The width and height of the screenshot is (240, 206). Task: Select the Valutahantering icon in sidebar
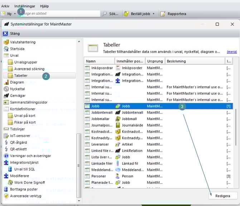pyautogui.click(x=6, y=42)
